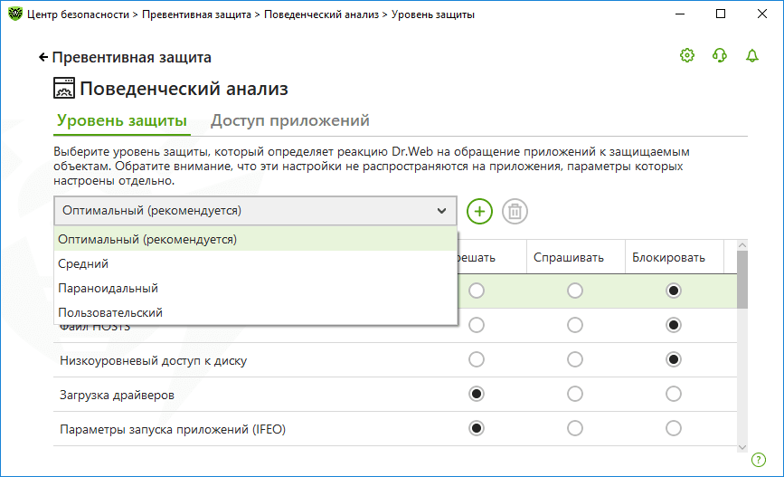Delete protection level with trash icon
Viewport: 784px width, 477px height.
click(515, 211)
